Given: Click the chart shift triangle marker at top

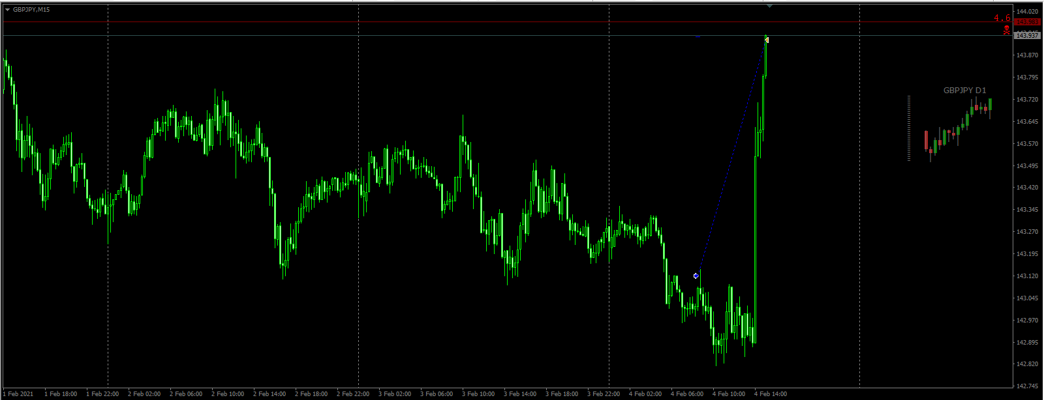Looking at the screenshot, I should click(x=770, y=6).
